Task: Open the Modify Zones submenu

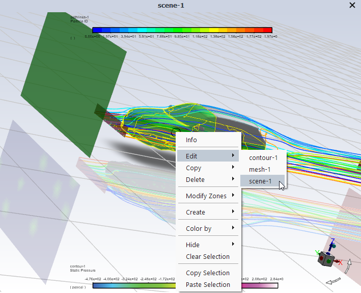Action: pos(208,196)
